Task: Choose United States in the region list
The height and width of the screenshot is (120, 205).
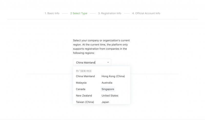Action: [110, 95]
